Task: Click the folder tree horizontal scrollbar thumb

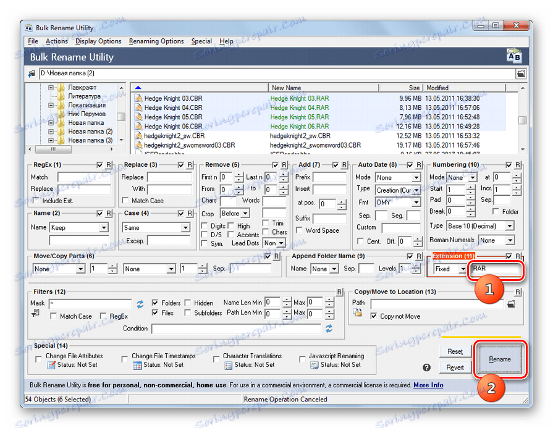Action: (x=53, y=149)
